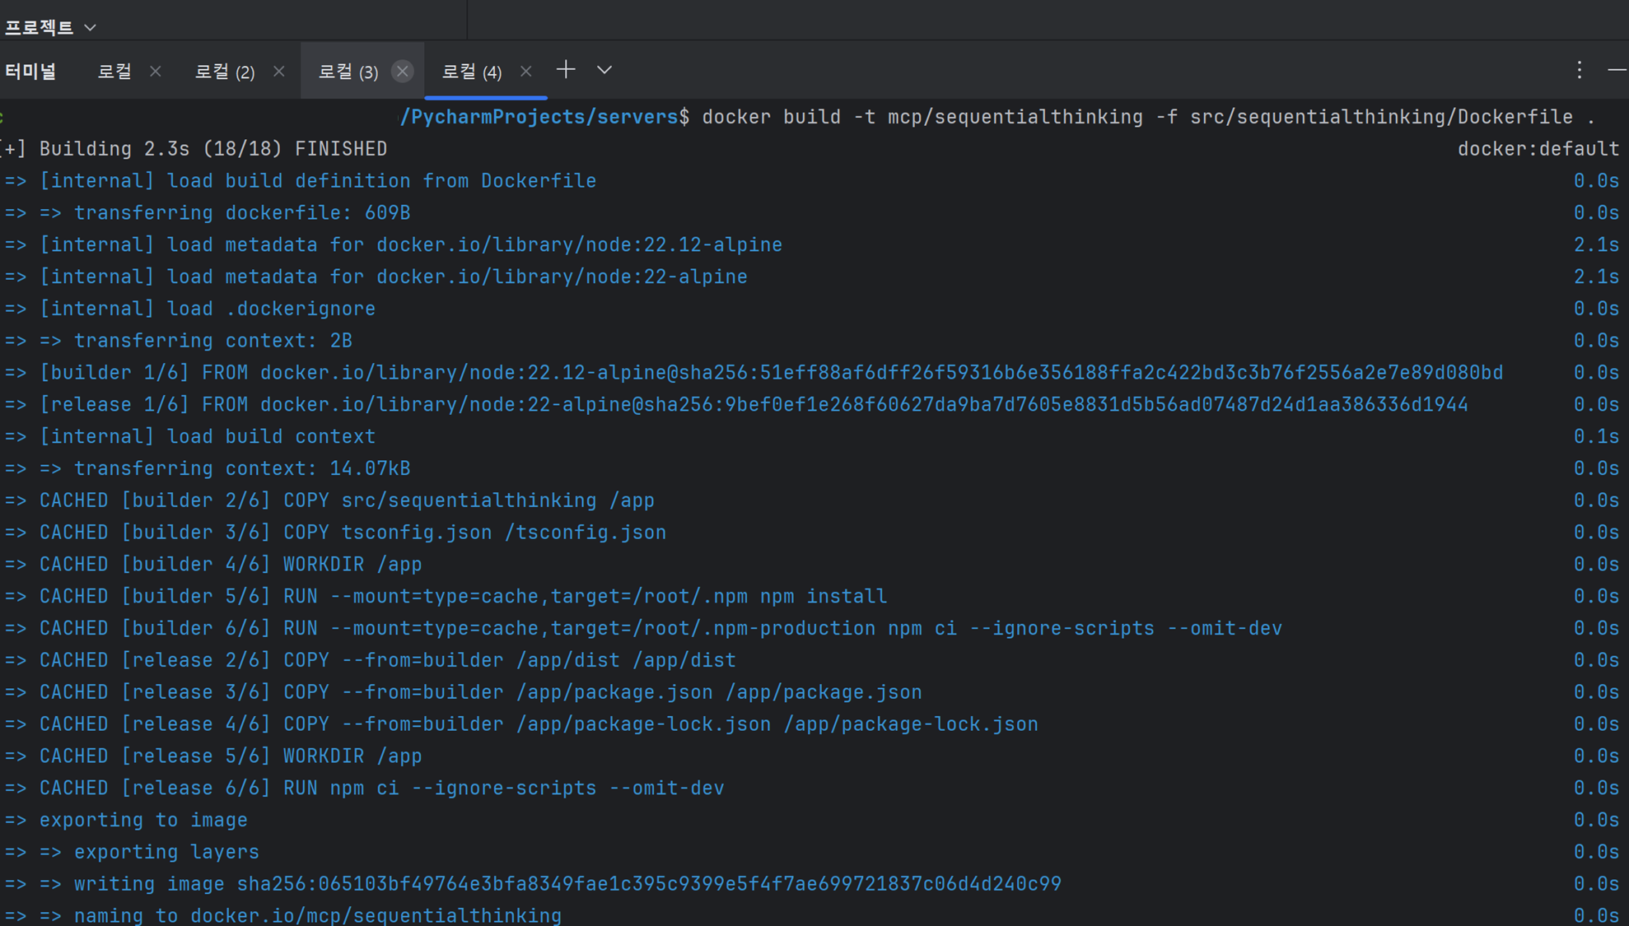Expand the new terminal options chevron

(604, 70)
